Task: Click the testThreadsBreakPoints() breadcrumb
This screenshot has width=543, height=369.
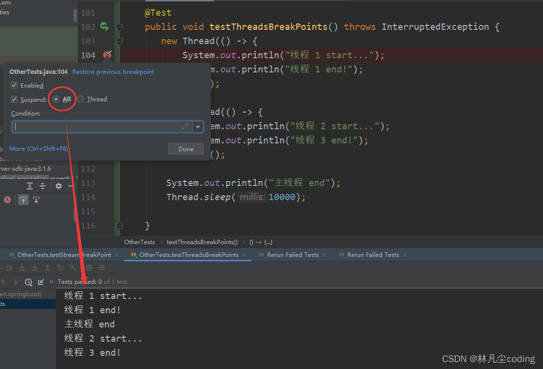Action: pos(202,242)
